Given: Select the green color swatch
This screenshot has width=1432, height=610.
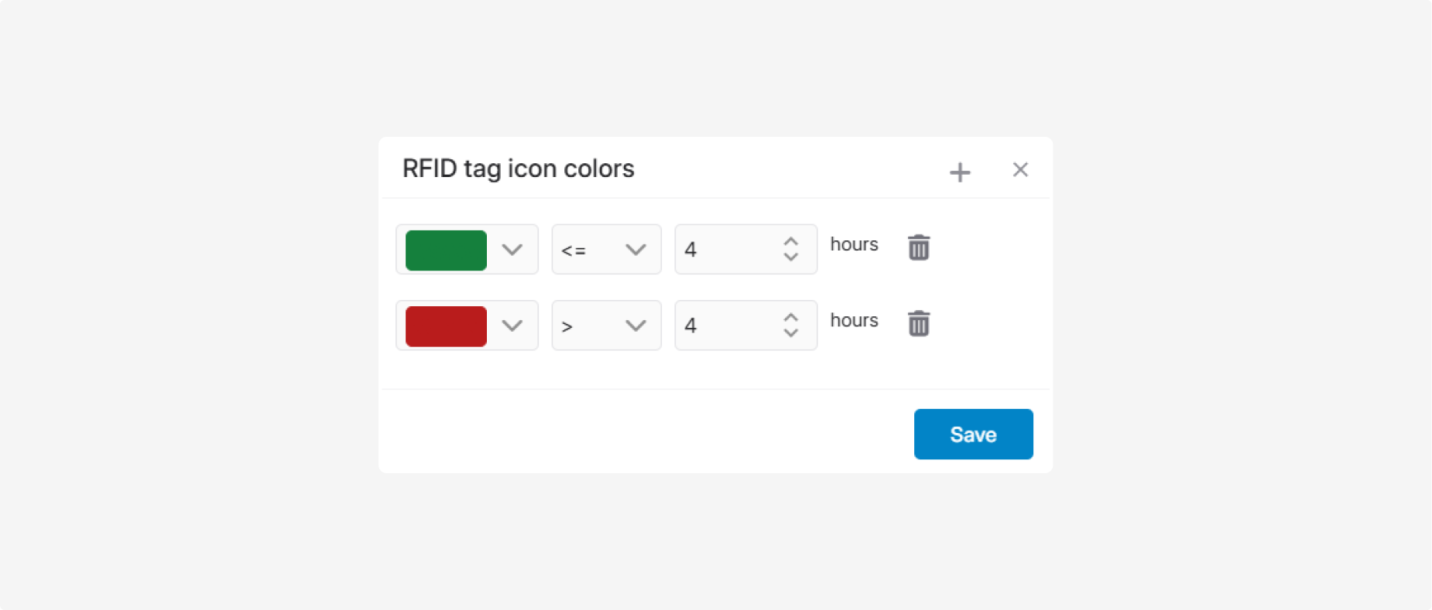Looking at the screenshot, I should pyautogui.click(x=446, y=250).
